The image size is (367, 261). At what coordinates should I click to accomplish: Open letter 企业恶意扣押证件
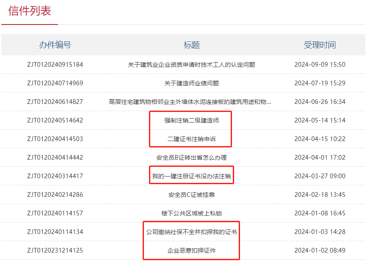pyautogui.click(x=191, y=250)
